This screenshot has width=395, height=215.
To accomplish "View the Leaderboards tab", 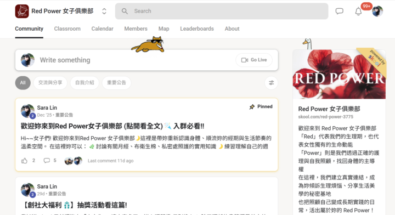I will click(197, 29).
